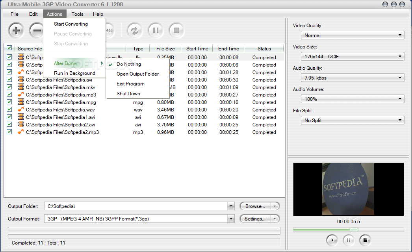Click the music note icon of Softpedia2.mp3 row
412x252 pixels.
coord(21,132)
